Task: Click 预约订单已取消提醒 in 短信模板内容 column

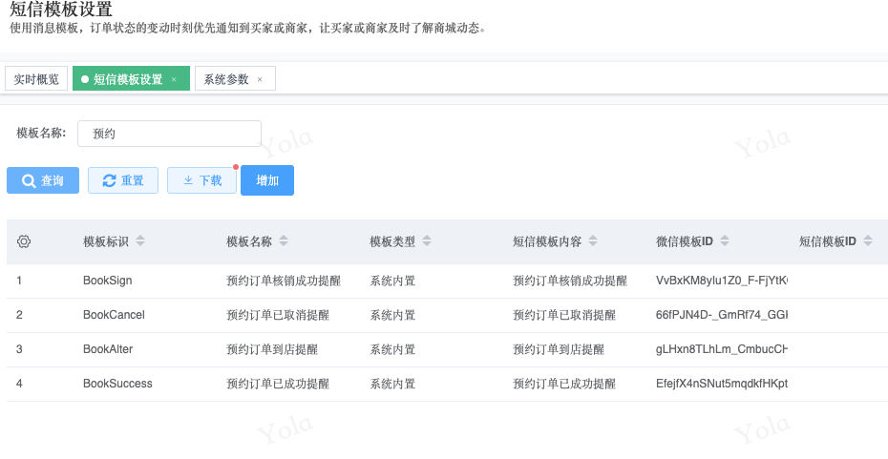Action: (564, 315)
